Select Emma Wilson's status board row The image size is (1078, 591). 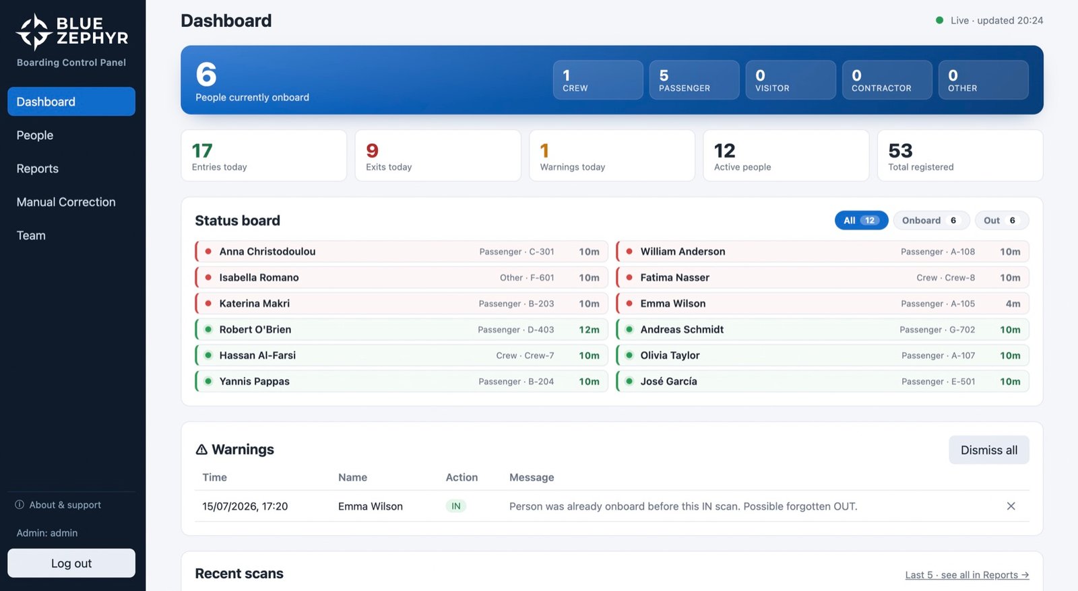pos(823,304)
